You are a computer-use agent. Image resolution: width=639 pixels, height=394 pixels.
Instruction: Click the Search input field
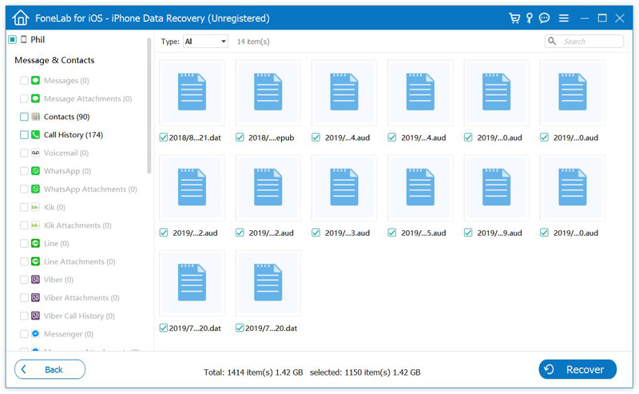tap(584, 42)
